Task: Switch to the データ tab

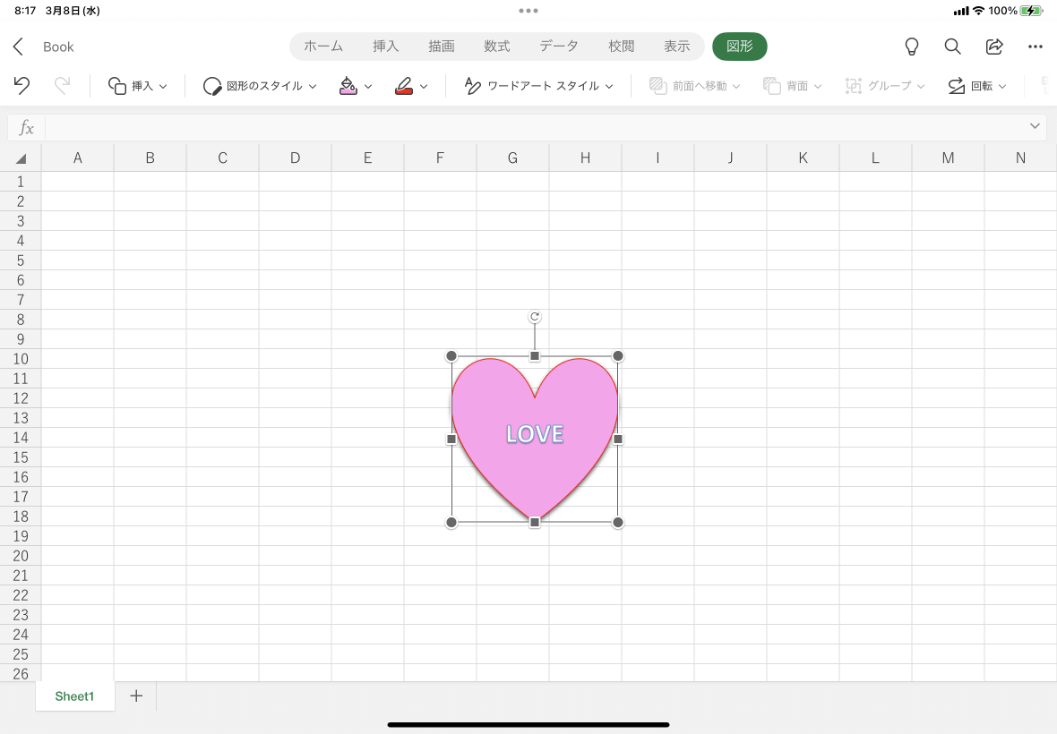Action: (x=559, y=47)
